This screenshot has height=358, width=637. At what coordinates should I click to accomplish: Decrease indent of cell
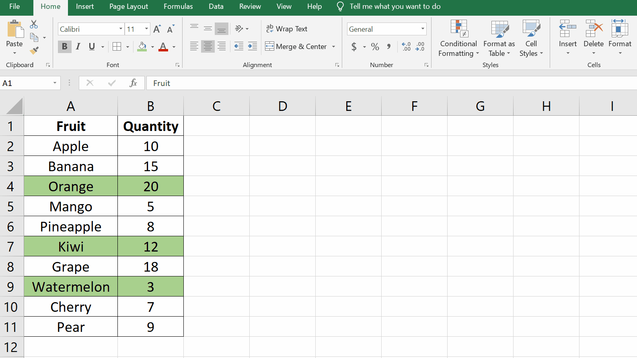point(239,47)
